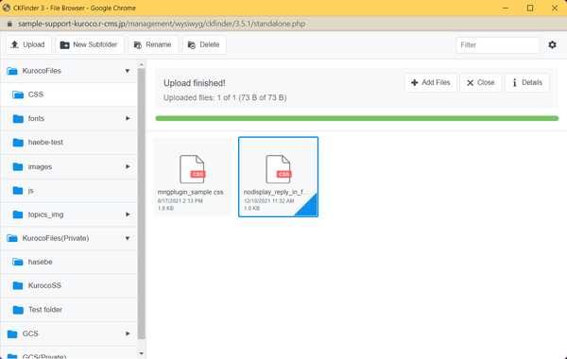The width and height of the screenshot is (567, 359).
Task: Click the lock icon in address bar
Action: [x=9, y=24]
